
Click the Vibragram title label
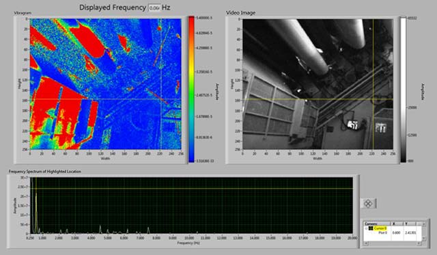pyautogui.click(x=23, y=13)
